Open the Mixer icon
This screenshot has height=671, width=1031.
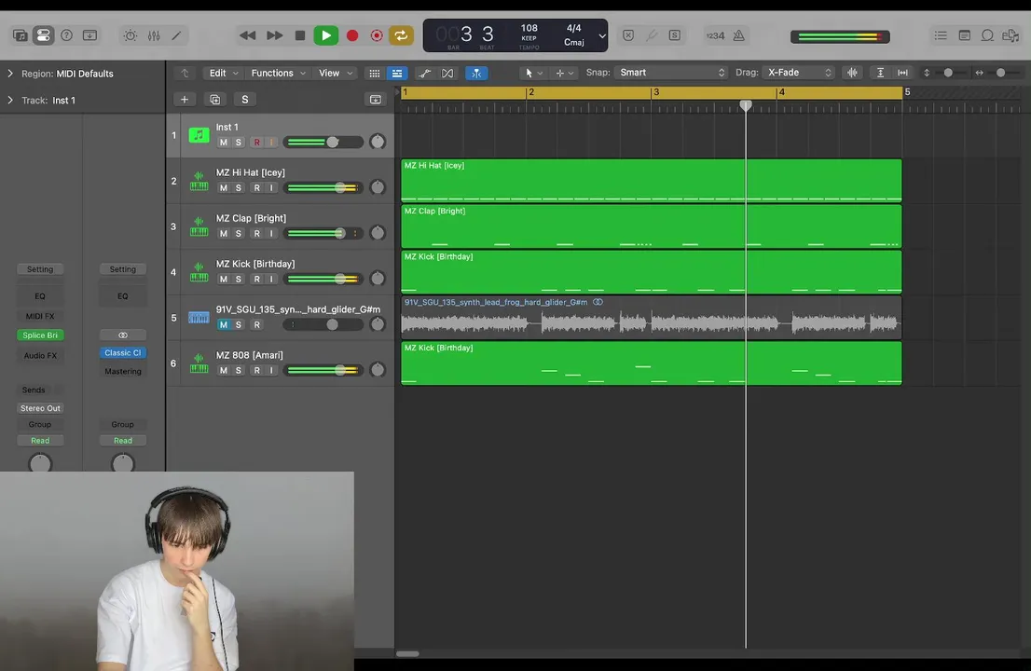click(153, 35)
